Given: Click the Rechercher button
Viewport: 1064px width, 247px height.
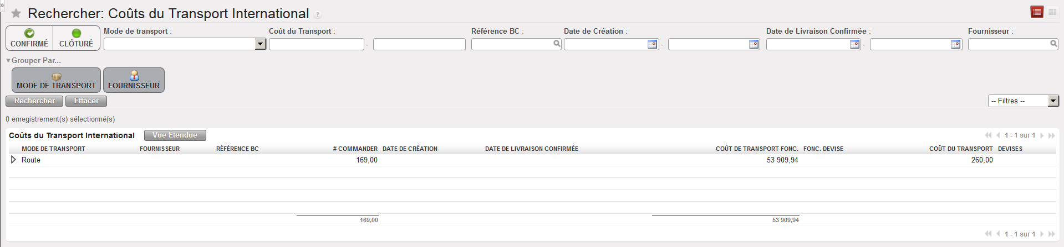Looking at the screenshot, I should point(34,101).
